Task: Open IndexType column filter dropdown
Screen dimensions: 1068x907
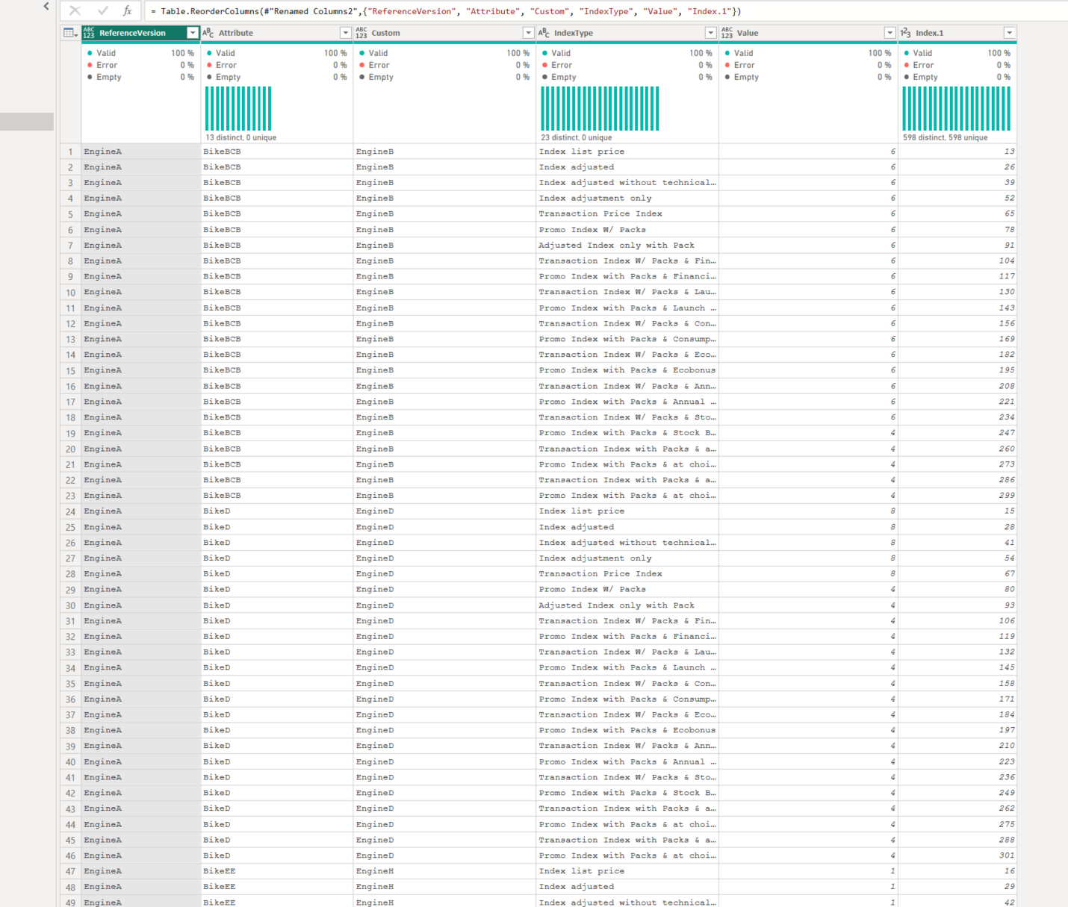Action: coord(710,33)
